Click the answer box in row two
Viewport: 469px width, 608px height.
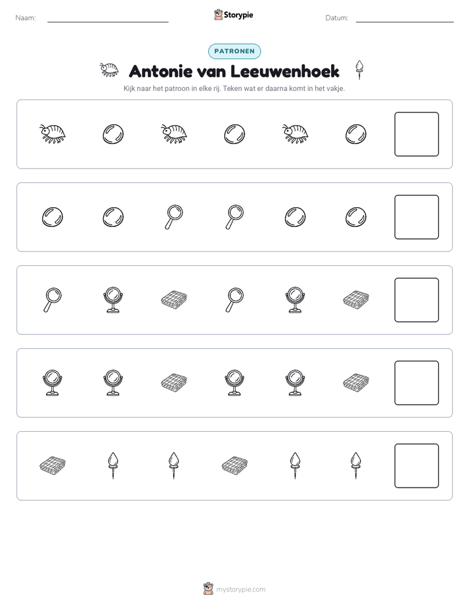pyautogui.click(x=416, y=217)
